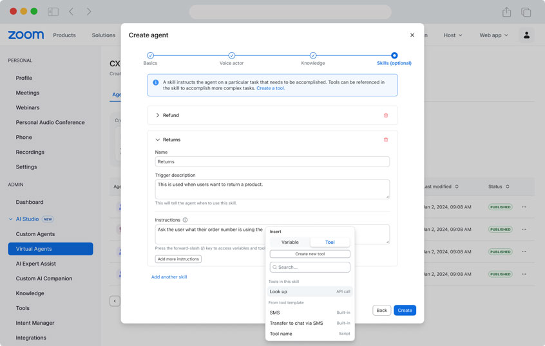Image resolution: width=545 pixels, height=346 pixels.
Task: Click the browser share icon
Action: pyautogui.click(x=506, y=12)
